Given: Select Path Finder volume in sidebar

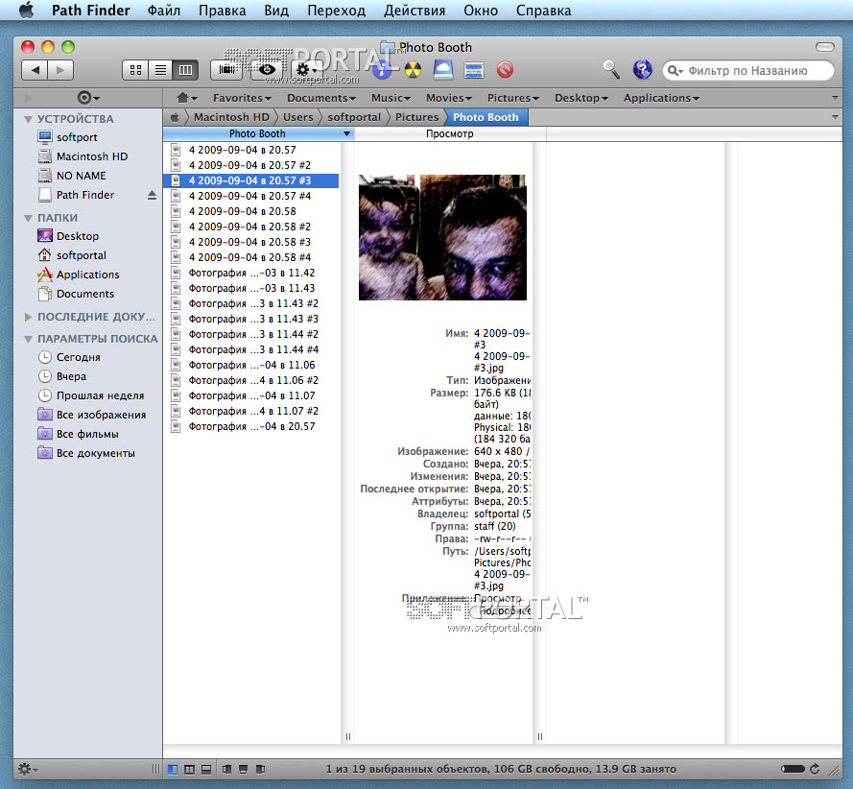Looking at the screenshot, I should click(x=84, y=195).
